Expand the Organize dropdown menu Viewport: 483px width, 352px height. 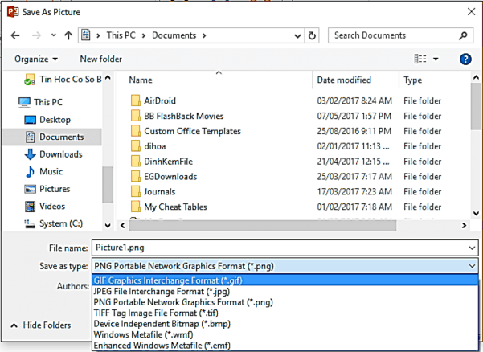point(36,59)
